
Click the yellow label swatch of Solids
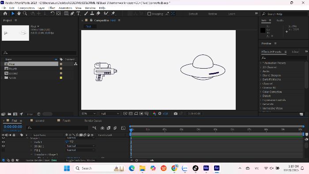[61, 78]
